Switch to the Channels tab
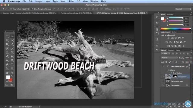Screen dimensions: 193x108 click(171, 50)
